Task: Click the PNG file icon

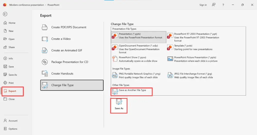Action: click(x=115, y=75)
